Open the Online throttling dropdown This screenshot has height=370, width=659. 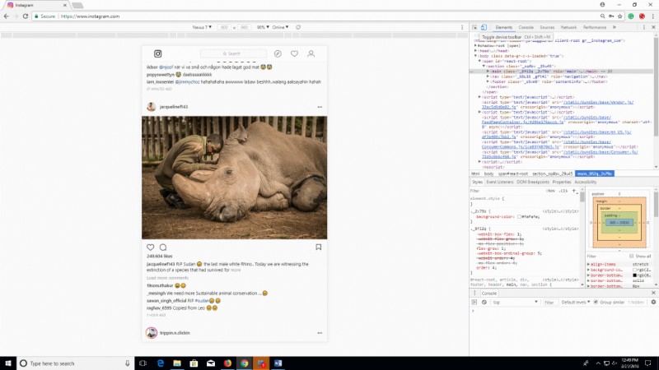click(x=280, y=27)
